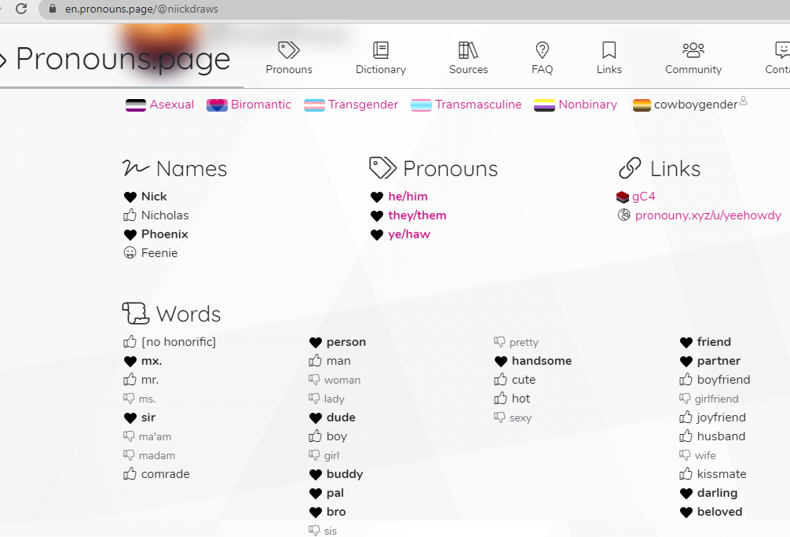Open the FAQ nav item
Image resolution: width=790 pixels, height=537 pixels.
click(542, 58)
